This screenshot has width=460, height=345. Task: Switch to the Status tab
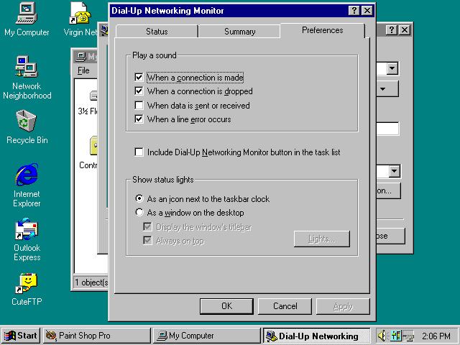point(157,32)
